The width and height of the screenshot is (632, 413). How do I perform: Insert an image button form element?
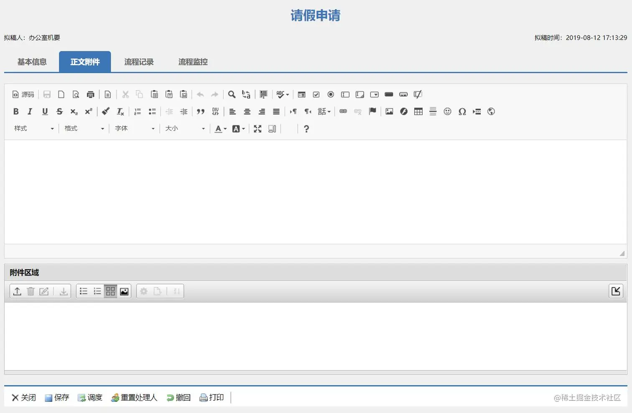(403, 94)
